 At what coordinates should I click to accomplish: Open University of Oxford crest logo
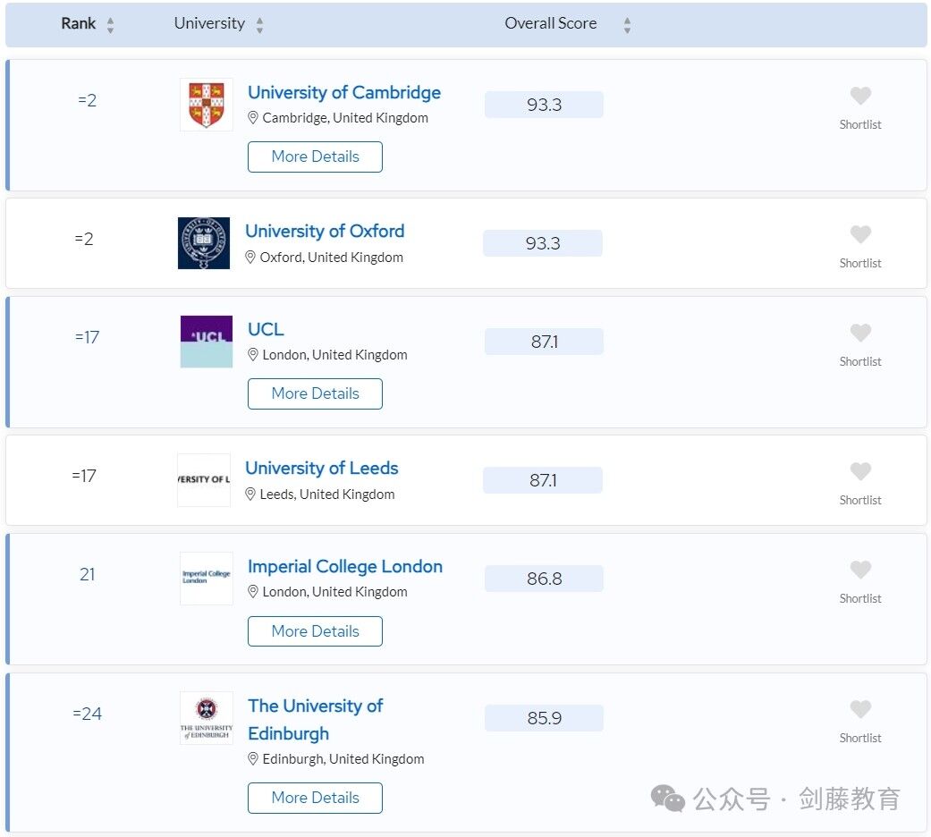tap(204, 243)
